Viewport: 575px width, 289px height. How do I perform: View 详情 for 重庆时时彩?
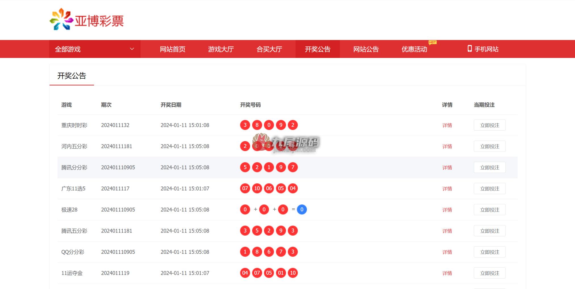coord(447,125)
